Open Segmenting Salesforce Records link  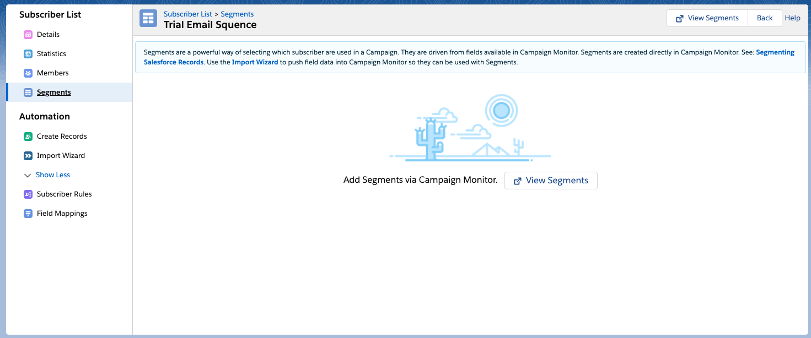(x=775, y=52)
